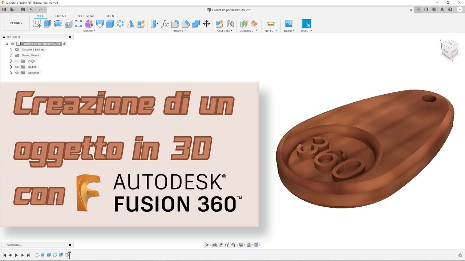Hide the Sketches folder
This screenshot has height=261, width=465.
click(x=17, y=73)
